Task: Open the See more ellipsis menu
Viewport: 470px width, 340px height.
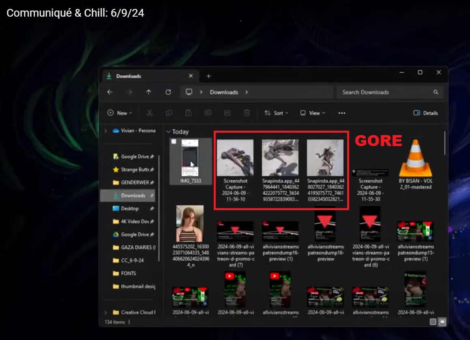Action: pyautogui.click(x=342, y=113)
